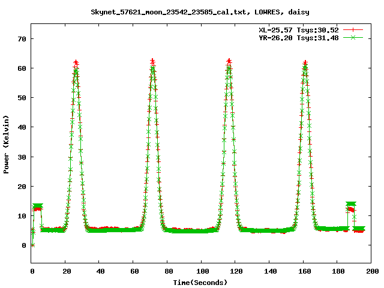Click the y-axis tick label 0

coord(24,245)
